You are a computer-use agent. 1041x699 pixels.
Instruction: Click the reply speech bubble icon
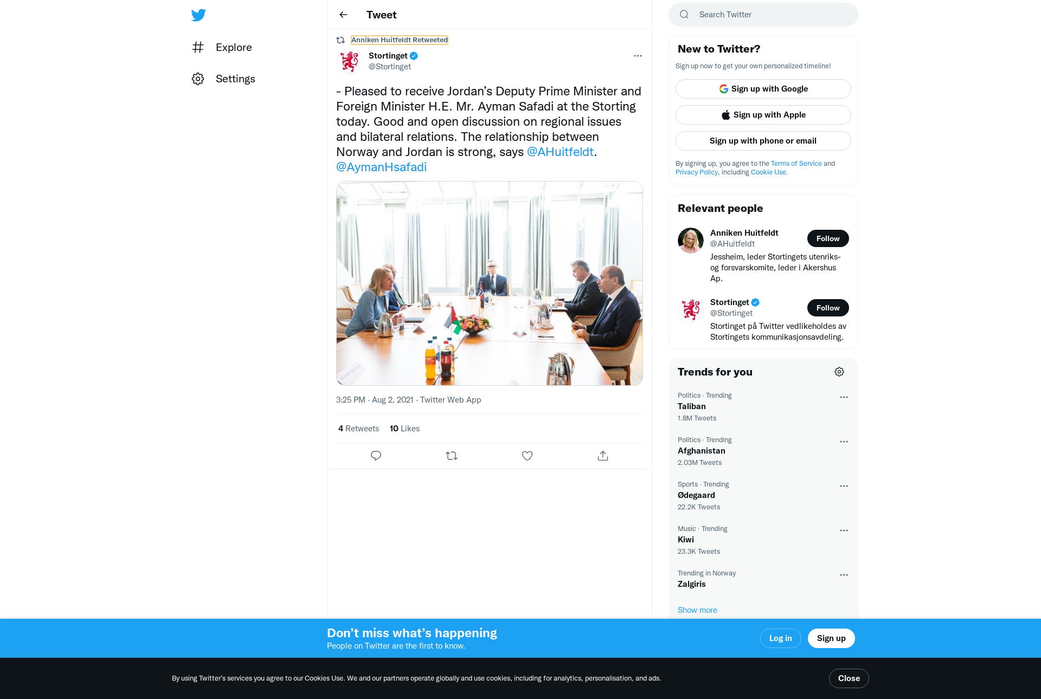(x=376, y=456)
